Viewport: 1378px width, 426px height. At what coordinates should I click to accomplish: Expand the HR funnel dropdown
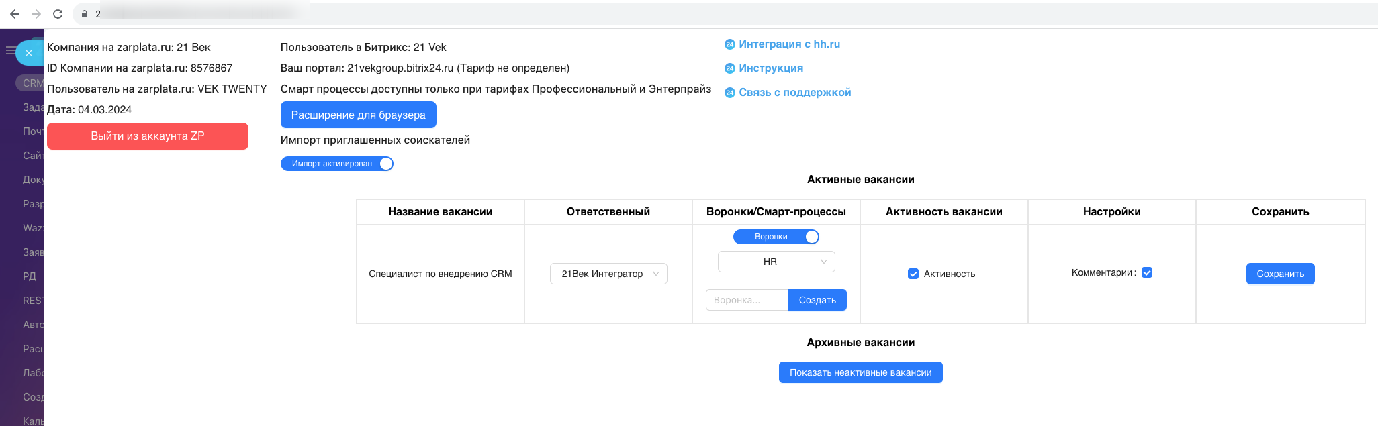coord(776,262)
